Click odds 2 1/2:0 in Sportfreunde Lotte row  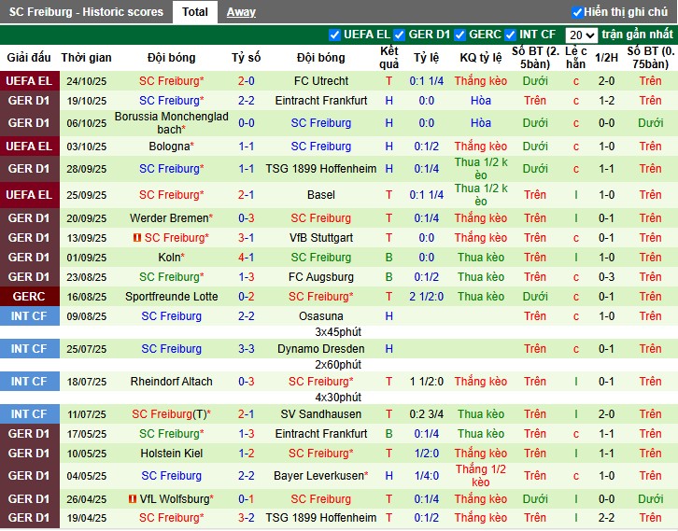427,297
